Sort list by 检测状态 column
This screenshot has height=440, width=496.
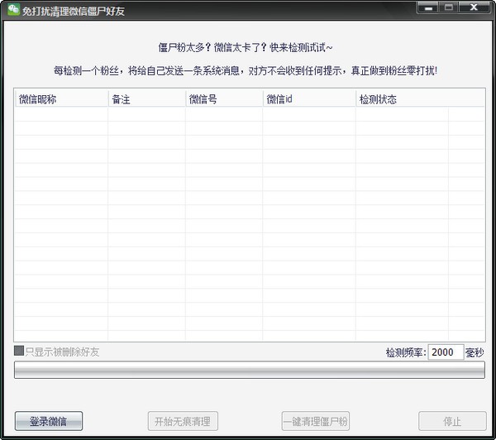point(402,99)
